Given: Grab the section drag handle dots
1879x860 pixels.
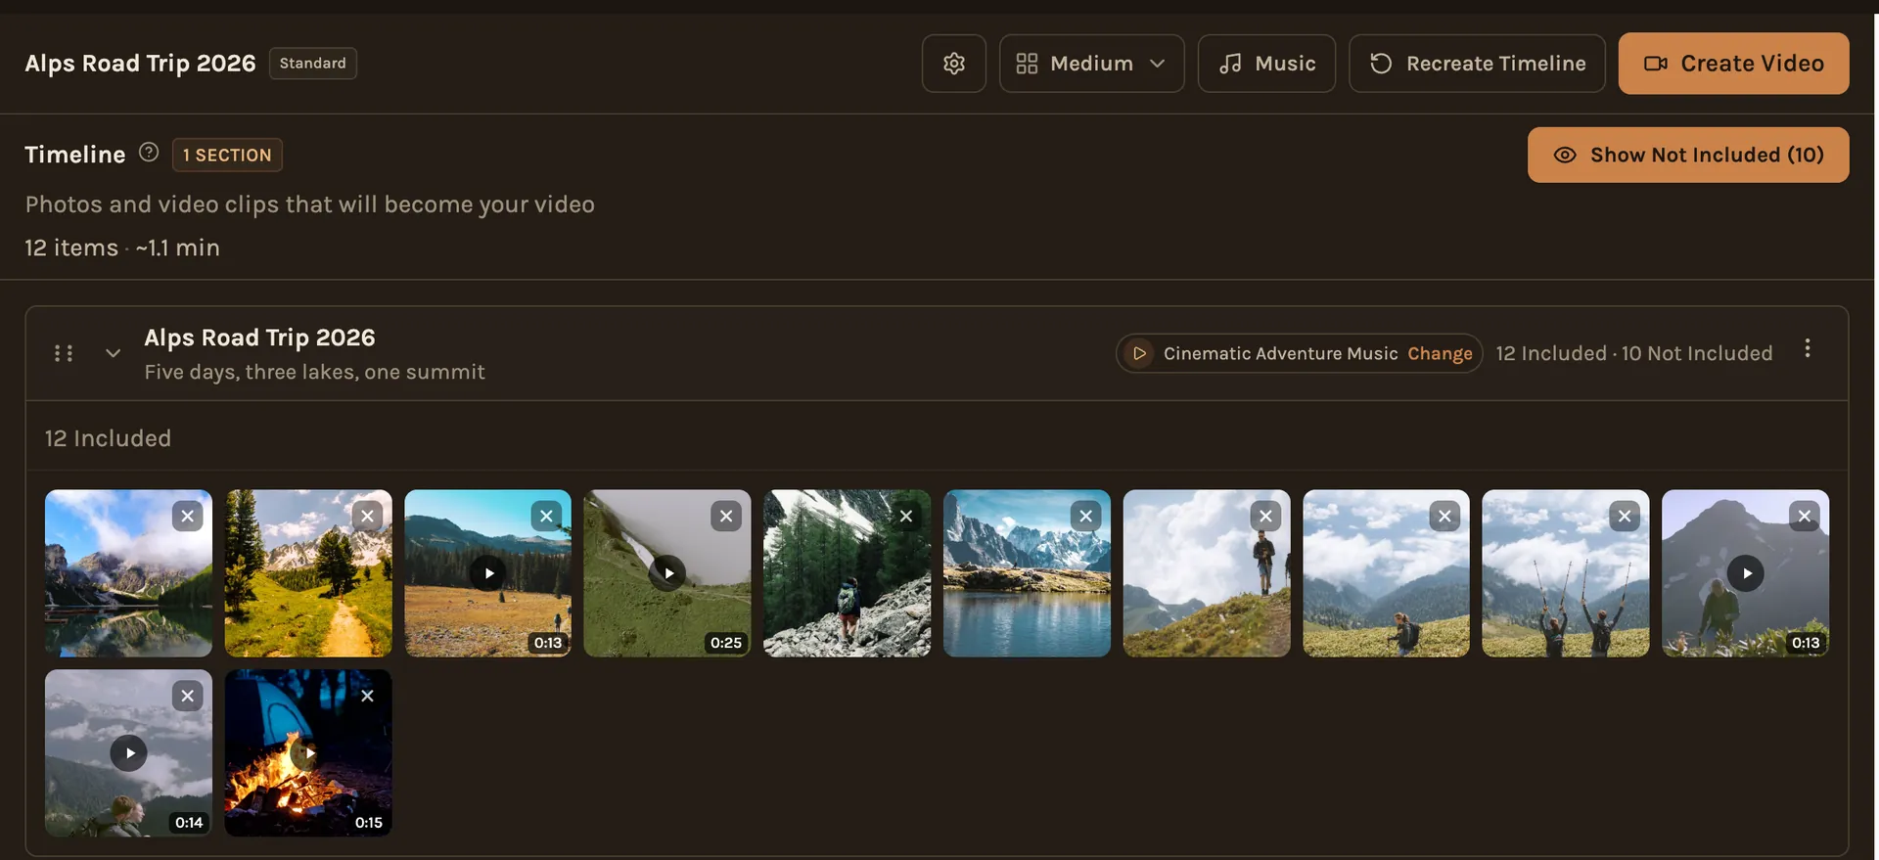Looking at the screenshot, I should (x=64, y=353).
